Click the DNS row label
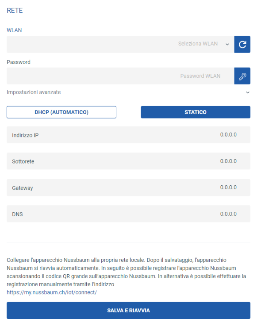The width and height of the screenshot is (255, 329). click(18, 214)
